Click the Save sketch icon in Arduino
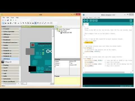This screenshot has width=135, height=101. pos(96,20)
